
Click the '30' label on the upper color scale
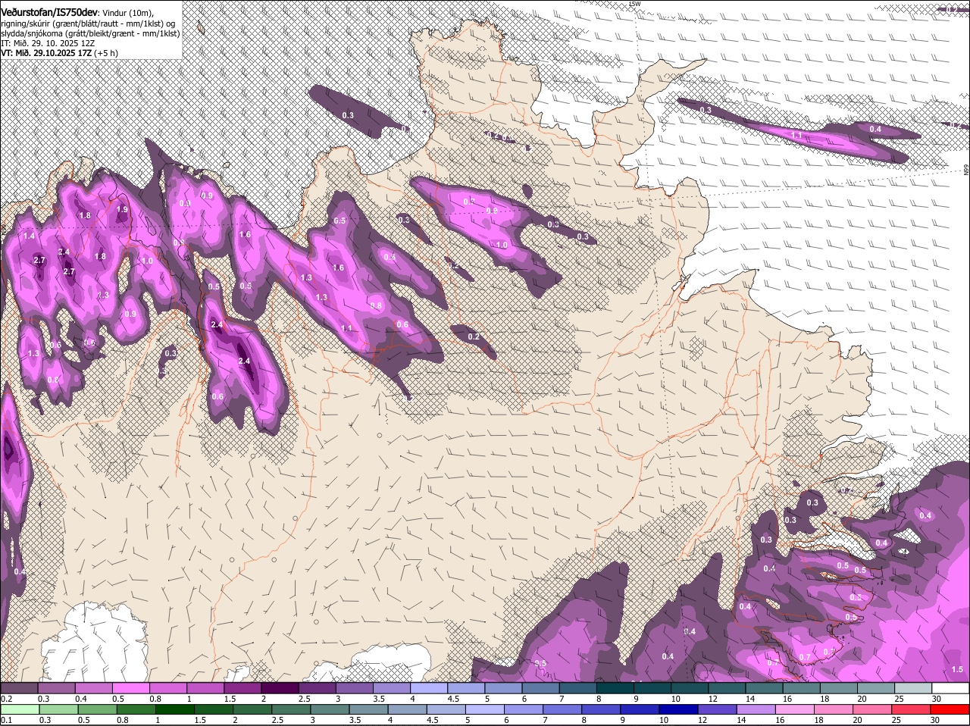click(936, 698)
